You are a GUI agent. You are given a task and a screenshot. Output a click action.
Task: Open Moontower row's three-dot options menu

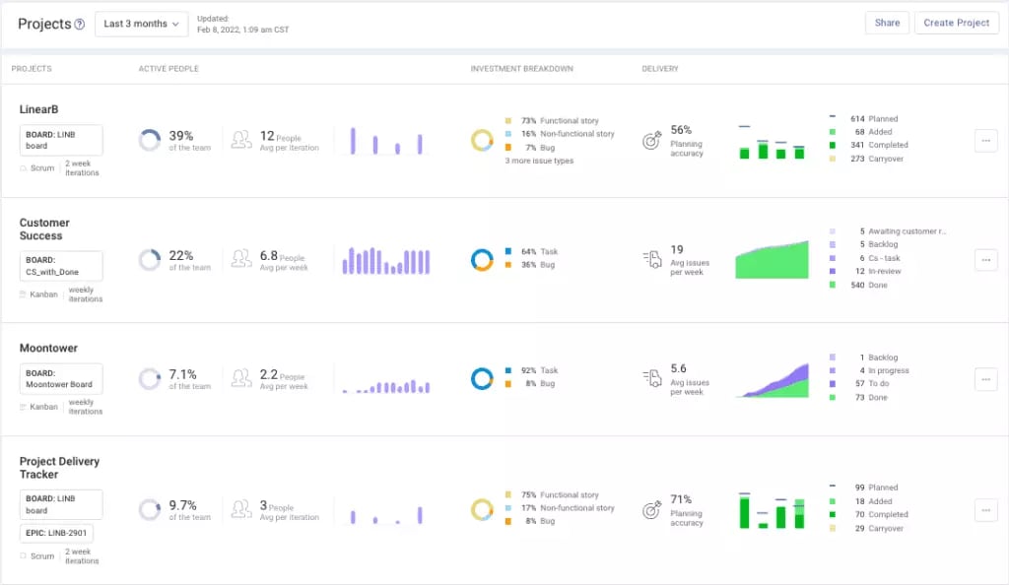coord(985,379)
